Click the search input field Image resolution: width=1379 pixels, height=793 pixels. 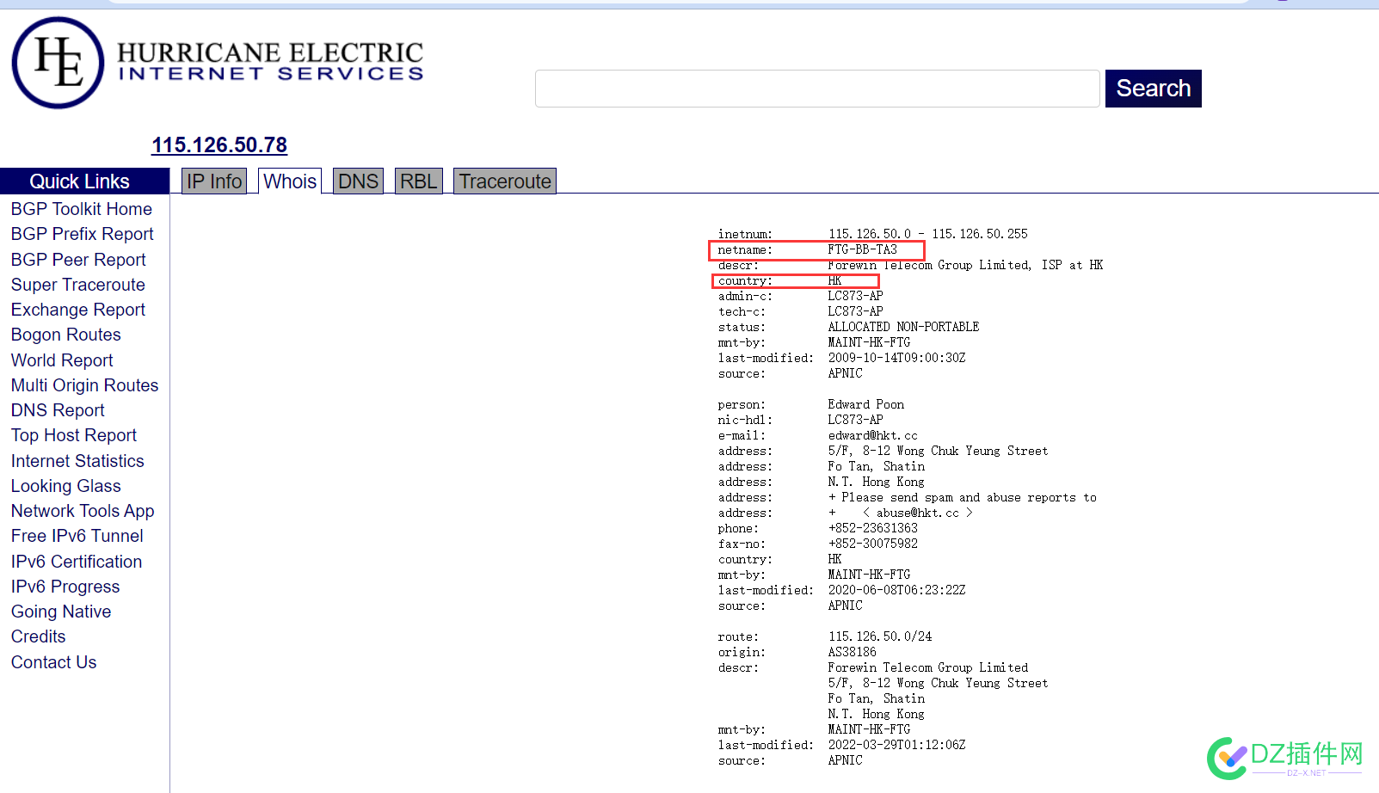[817, 89]
